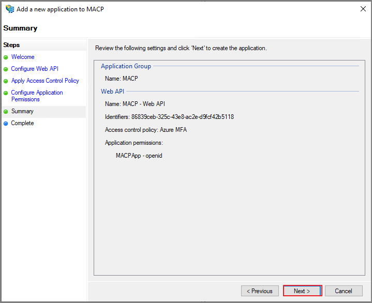Jump to Apply Access Control Policy step
The width and height of the screenshot is (372, 303).
45,81
